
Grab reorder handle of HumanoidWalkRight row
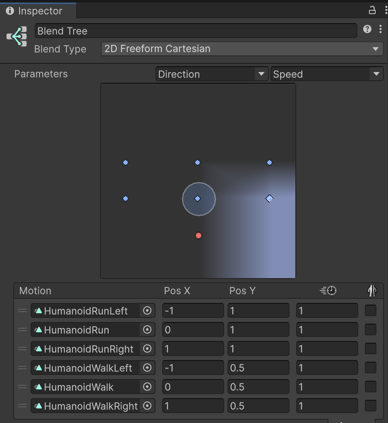click(22, 406)
